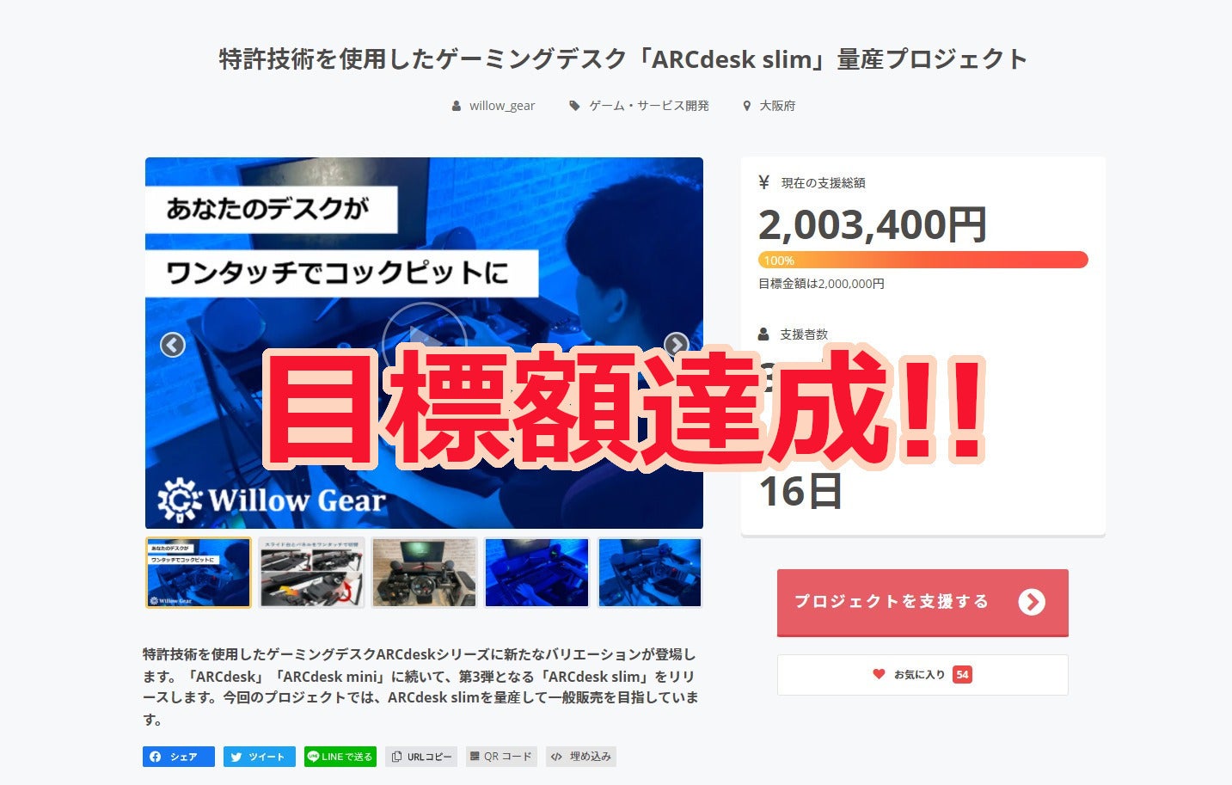Select second thumbnail showing slide panel
Screen dimensions: 1232x785
pyautogui.click(x=312, y=573)
